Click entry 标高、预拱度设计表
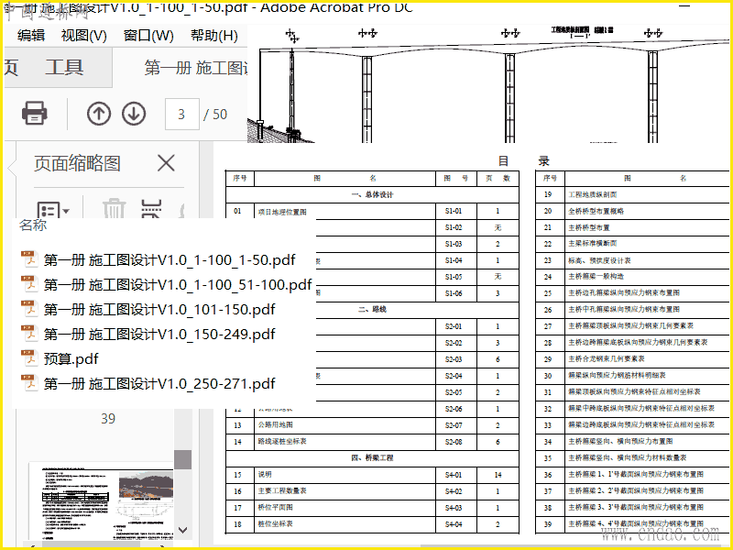 (x=600, y=260)
